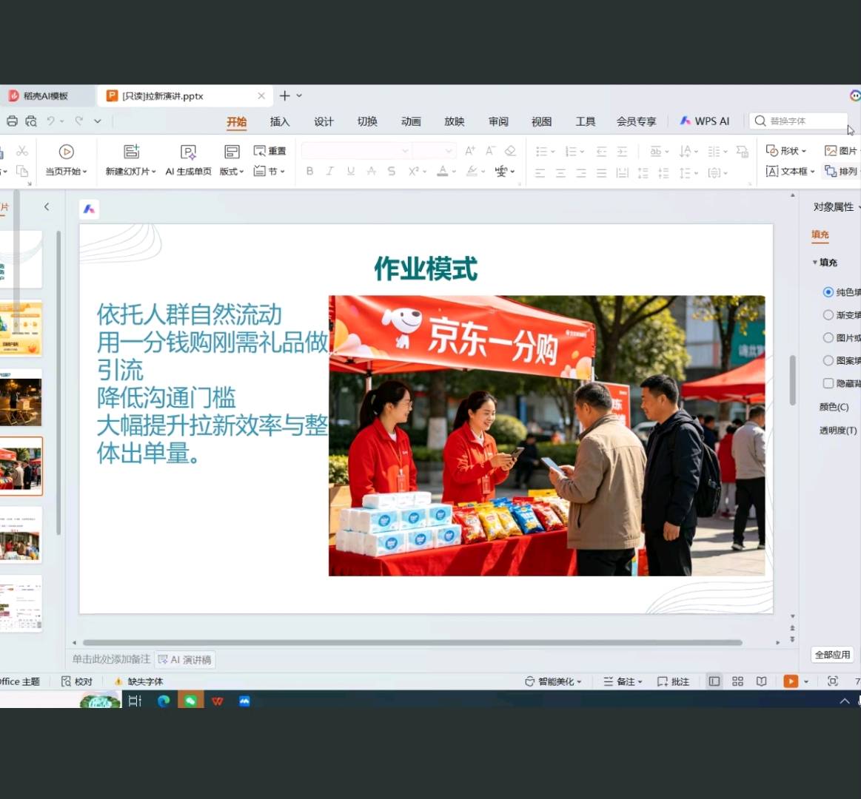Click align left paragraph icon
Image resolution: width=861 pixels, height=799 pixels.
tap(540, 173)
